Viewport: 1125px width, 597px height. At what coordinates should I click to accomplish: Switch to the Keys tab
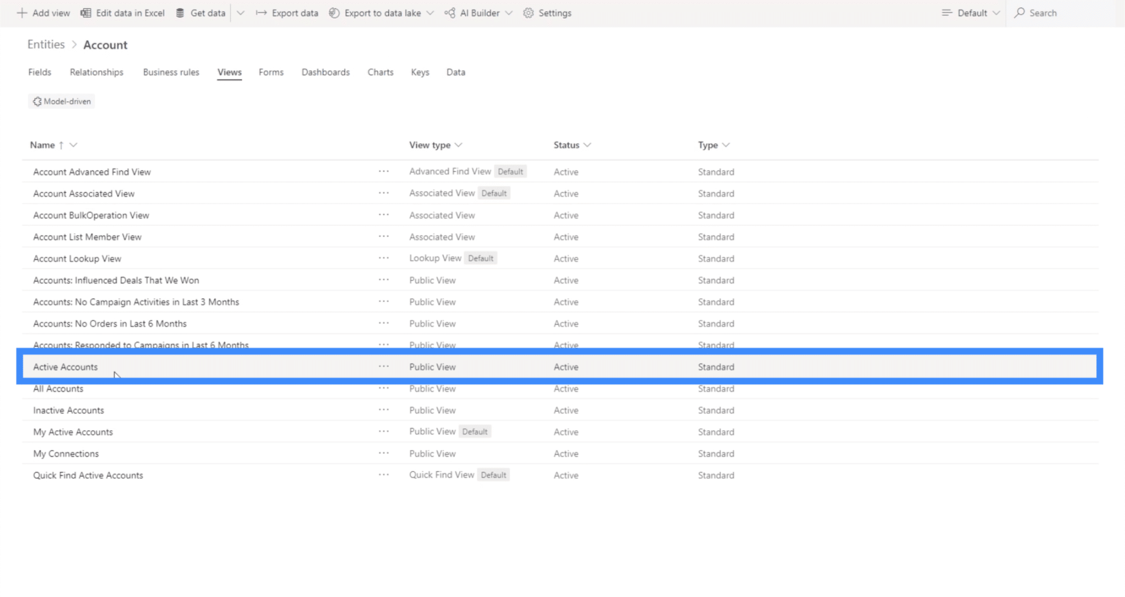pos(420,72)
